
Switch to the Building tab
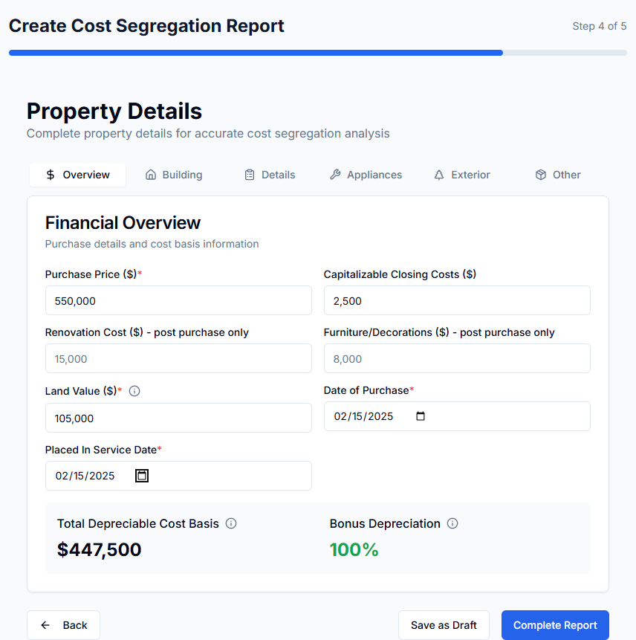pos(174,175)
